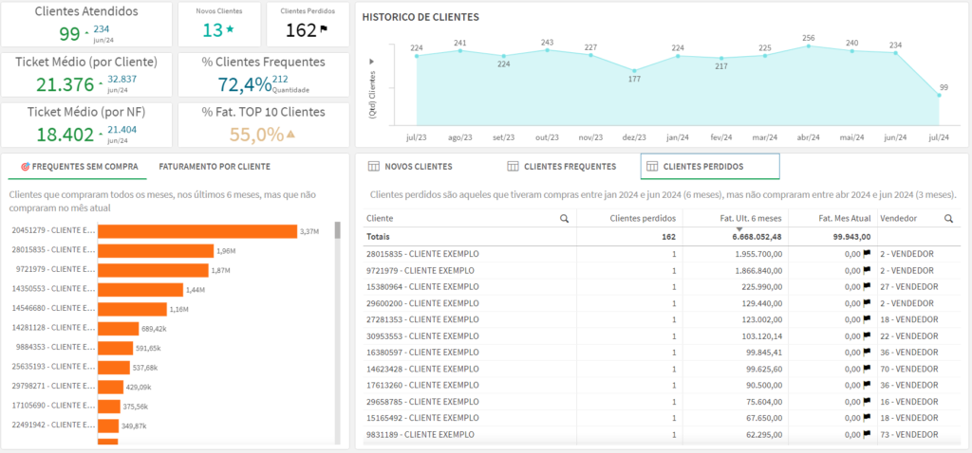This screenshot has height=453, width=972.
Task: Click the table icon on Clientes Frequentes tab
Action: point(514,167)
